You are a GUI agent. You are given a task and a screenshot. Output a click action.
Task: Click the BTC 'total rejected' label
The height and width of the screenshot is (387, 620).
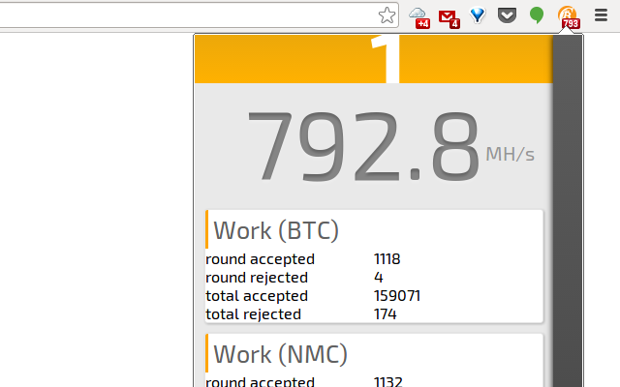pos(254,314)
